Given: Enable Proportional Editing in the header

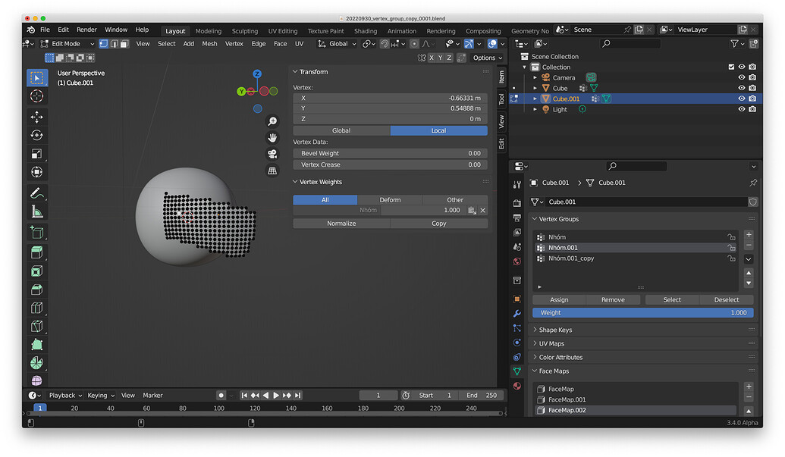Looking at the screenshot, I should point(414,43).
